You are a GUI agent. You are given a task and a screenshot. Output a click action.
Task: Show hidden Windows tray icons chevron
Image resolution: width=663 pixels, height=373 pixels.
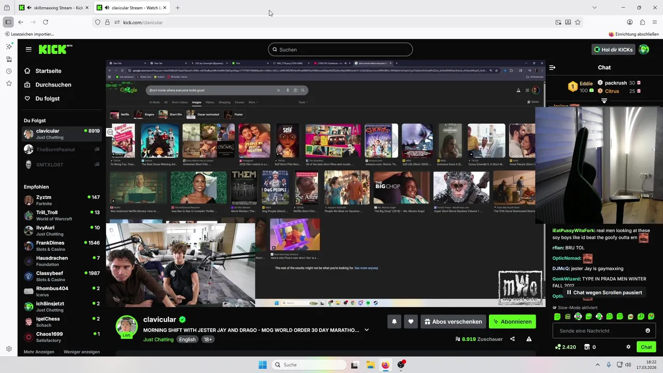597,365
